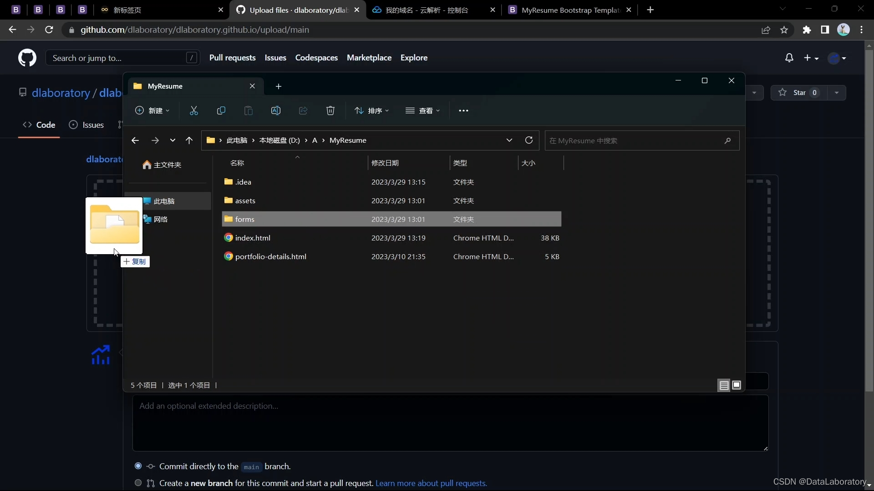The height and width of the screenshot is (491, 874).
Task: Share this page from address bar
Action: (766, 30)
